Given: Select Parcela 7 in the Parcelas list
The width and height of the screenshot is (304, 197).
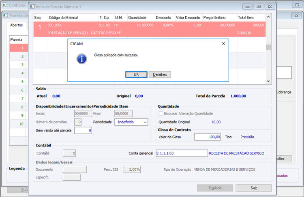Looking at the screenshot, I should [19, 99].
